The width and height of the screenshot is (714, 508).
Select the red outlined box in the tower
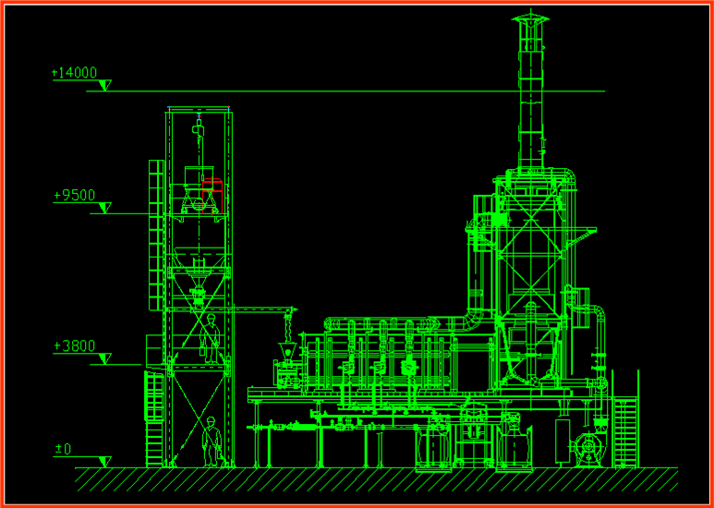tap(212, 195)
